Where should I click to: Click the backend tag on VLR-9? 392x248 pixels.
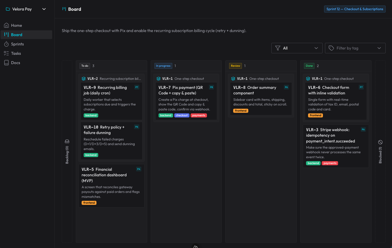pos(91,115)
